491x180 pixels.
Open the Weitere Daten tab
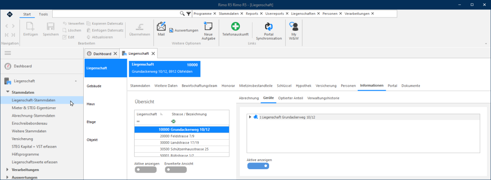tap(166, 86)
